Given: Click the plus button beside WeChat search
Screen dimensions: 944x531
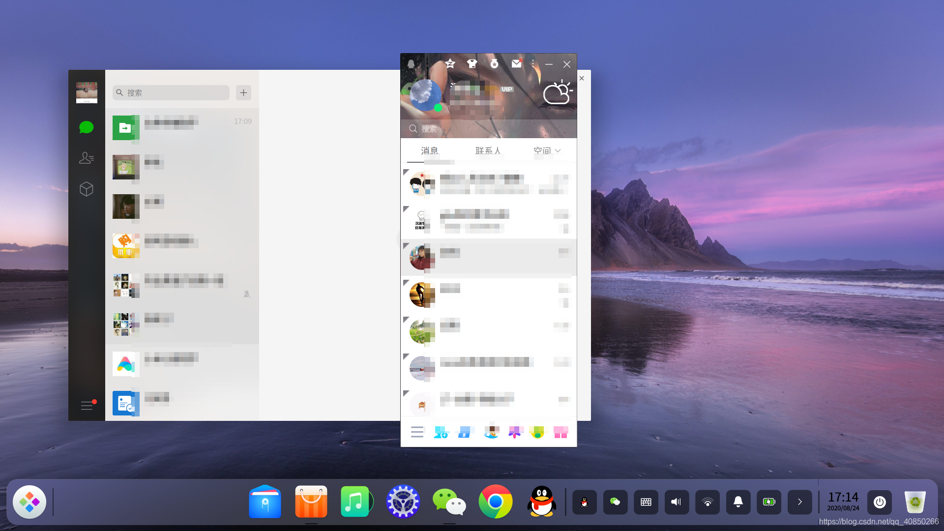Looking at the screenshot, I should pos(243,92).
